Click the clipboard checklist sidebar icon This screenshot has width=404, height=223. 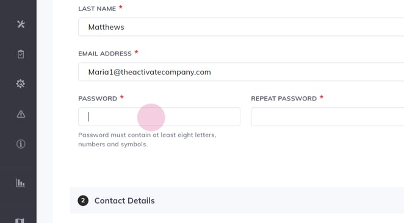[21, 54]
